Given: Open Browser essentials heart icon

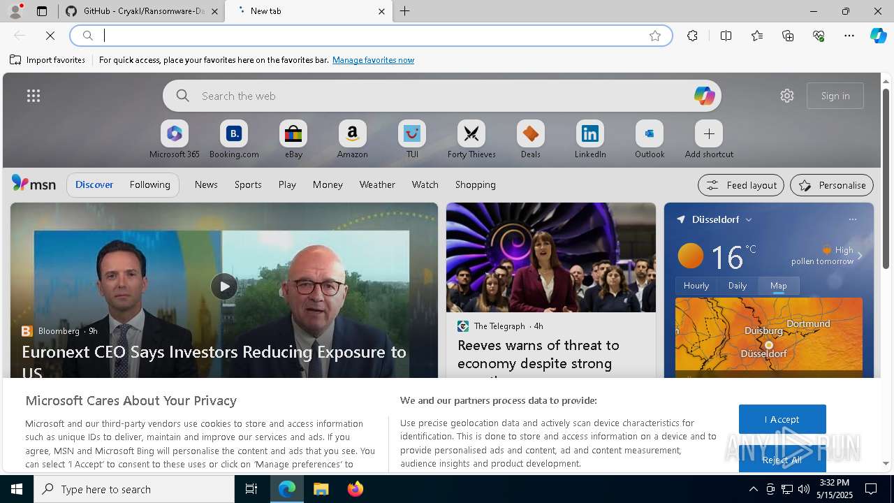Looking at the screenshot, I should (x=819, y=36).
